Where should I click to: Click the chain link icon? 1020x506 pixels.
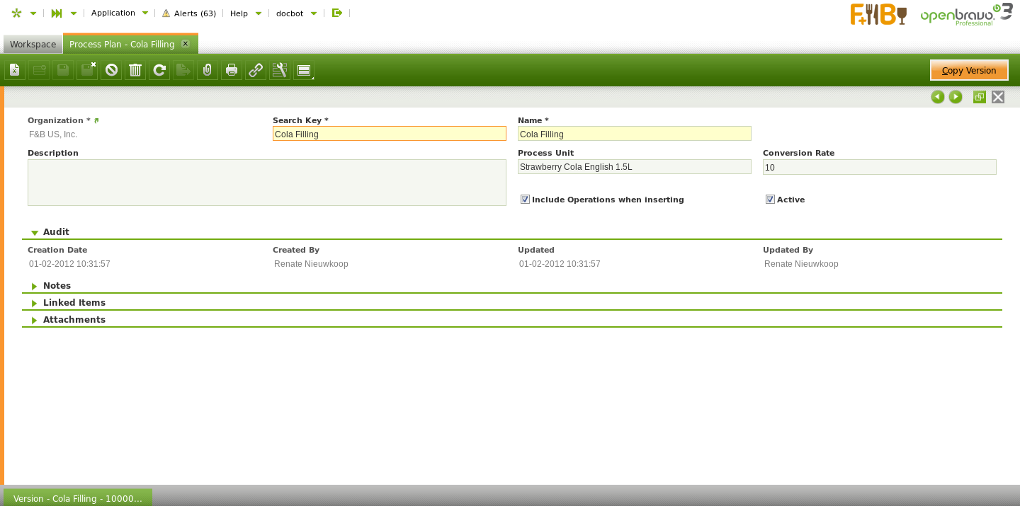(256, 70)
